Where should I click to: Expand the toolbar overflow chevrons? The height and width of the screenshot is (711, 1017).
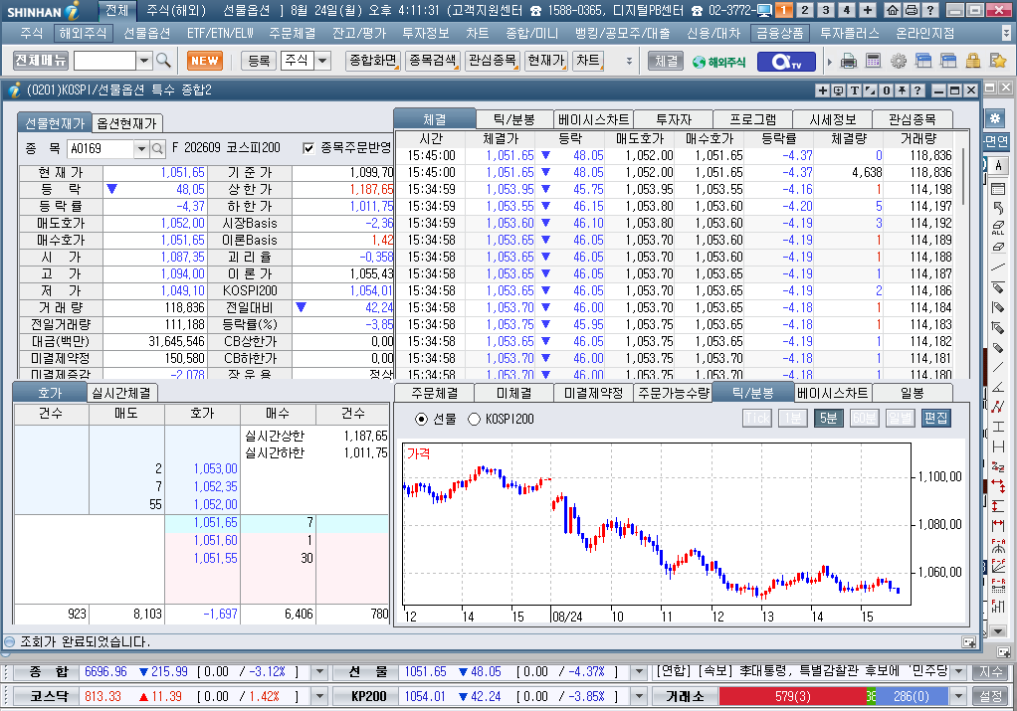(x=629, y=61)
